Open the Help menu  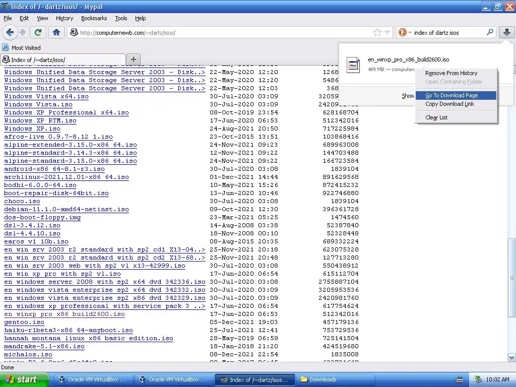140,18
